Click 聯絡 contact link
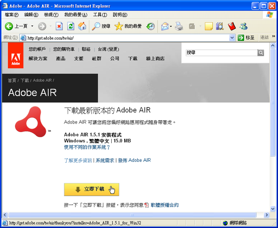278x228 pixels. click(x=86, y=49)
